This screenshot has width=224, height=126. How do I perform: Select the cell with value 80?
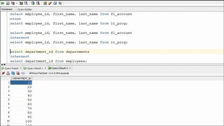21,113
